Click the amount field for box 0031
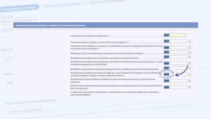The image size is (211, 119). click(x=178, y=63)
